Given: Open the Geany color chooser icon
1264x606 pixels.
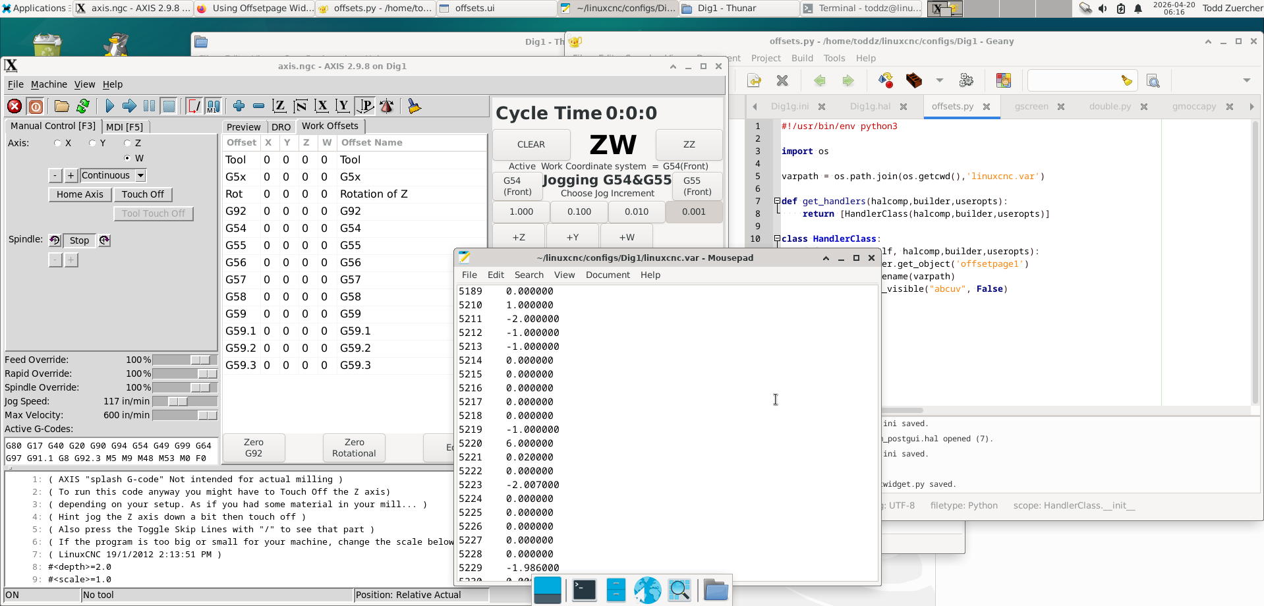Looking at the screenshot, I should point(1003,80).
